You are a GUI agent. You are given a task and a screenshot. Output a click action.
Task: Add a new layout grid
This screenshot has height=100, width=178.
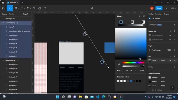point(174,31)
